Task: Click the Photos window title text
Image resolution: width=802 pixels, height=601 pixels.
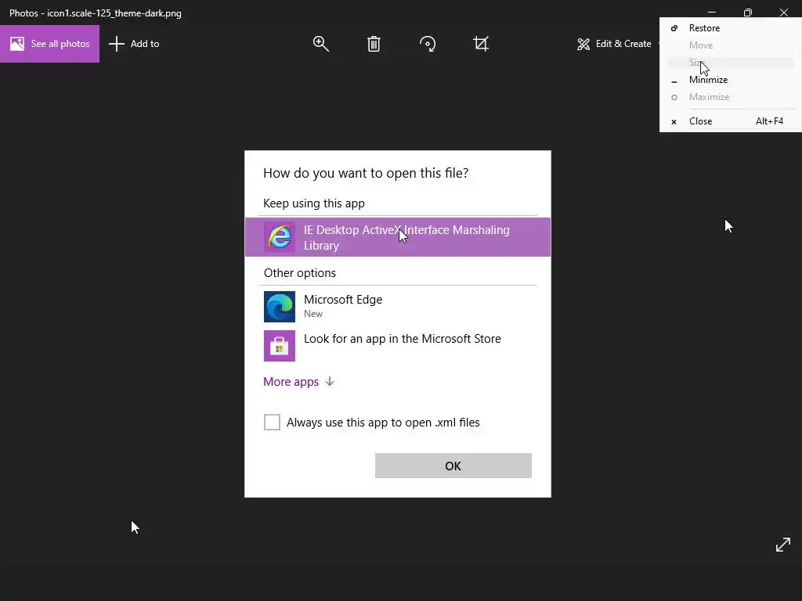Action: pyautogui.click(x=95, y=13)
